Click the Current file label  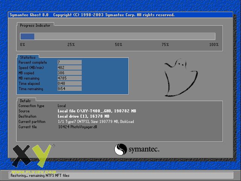tap(27, 127)
